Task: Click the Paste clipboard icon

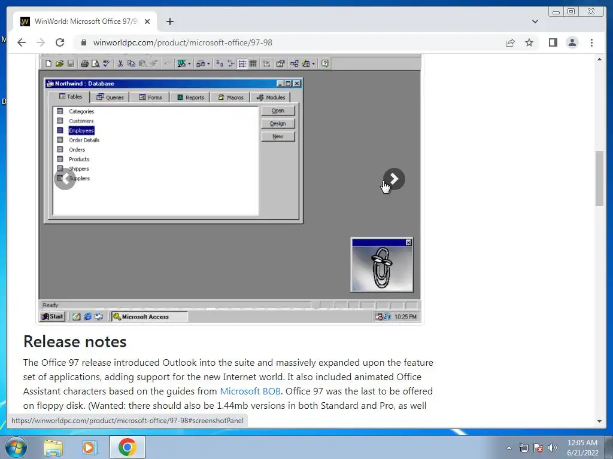Action: pos(142,63)
